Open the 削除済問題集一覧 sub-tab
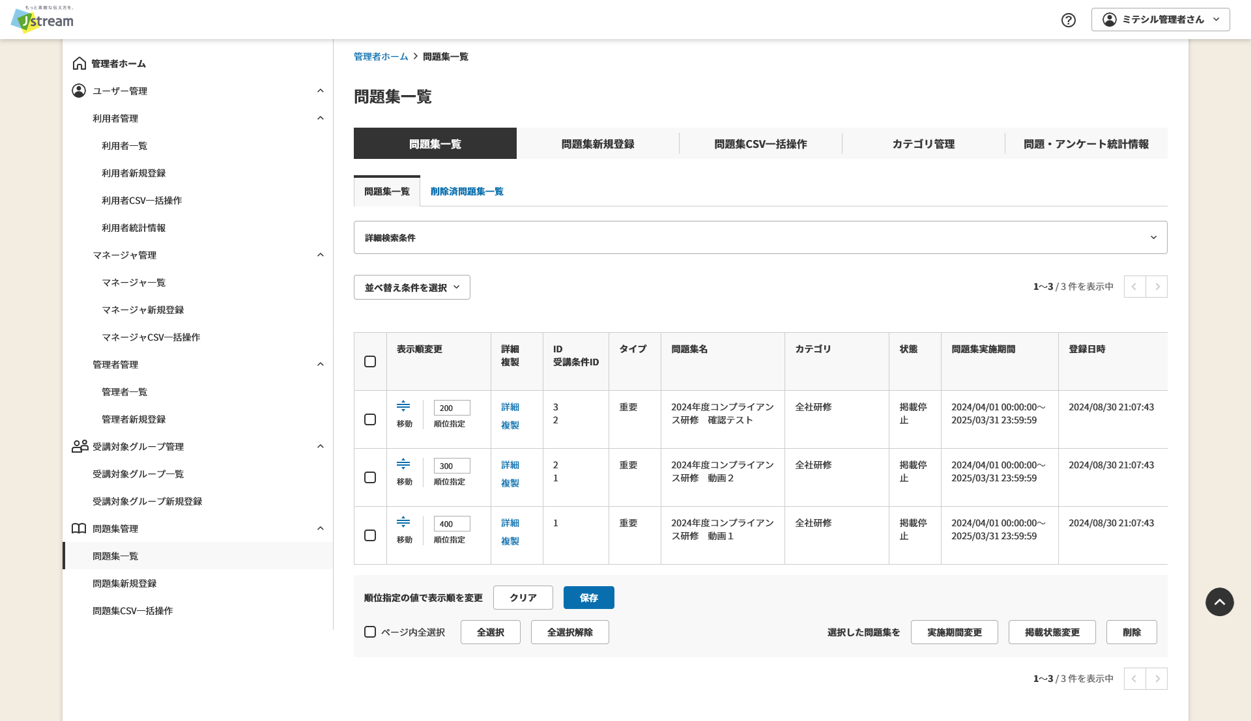Screen dimensions: 1251x721 [x=467, y=191]
